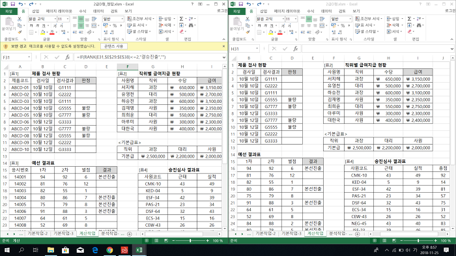This screenshot has height=256, width=456.
Task: Open Microsoft Store from the taskbar
Action: [x=65, y=250]
